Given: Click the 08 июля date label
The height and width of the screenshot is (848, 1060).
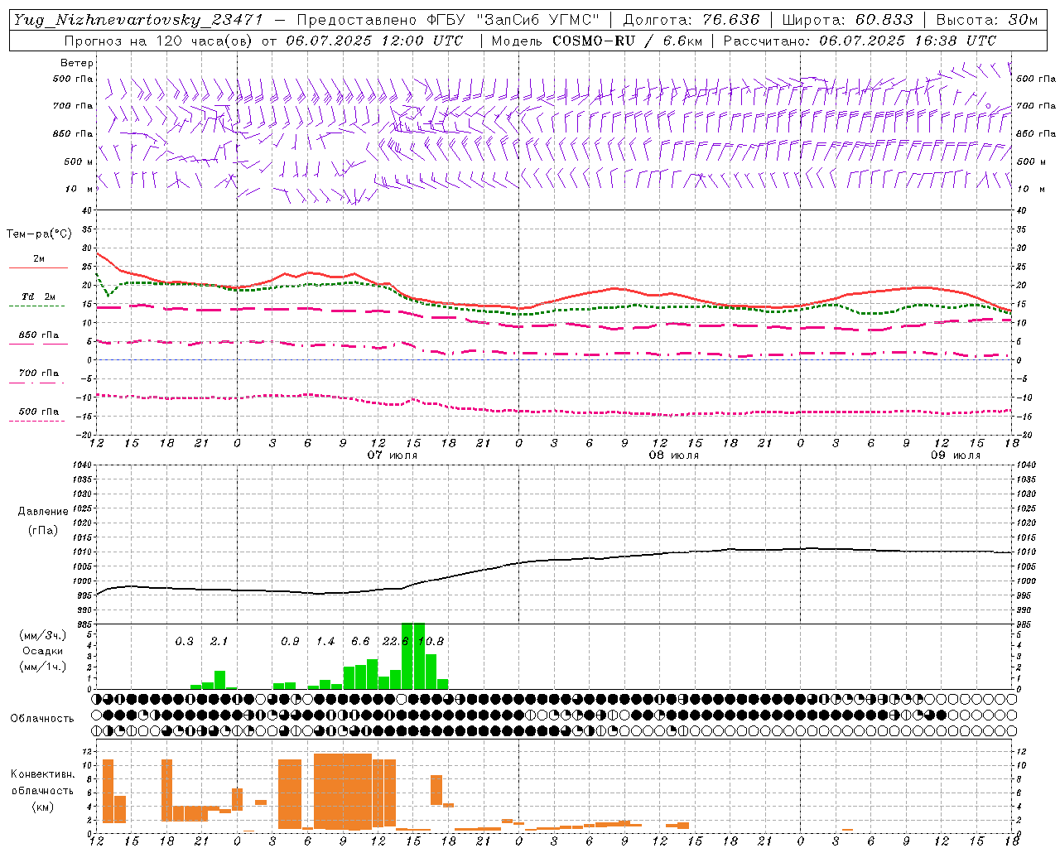Looking at the screenshot, I should tap(673, 455).
